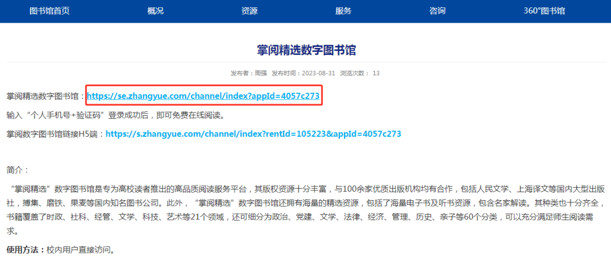This screenshot has height=260, width=611.
Task: Open the se.zhangyue.com link in the red box
Action: pos(203,96)
